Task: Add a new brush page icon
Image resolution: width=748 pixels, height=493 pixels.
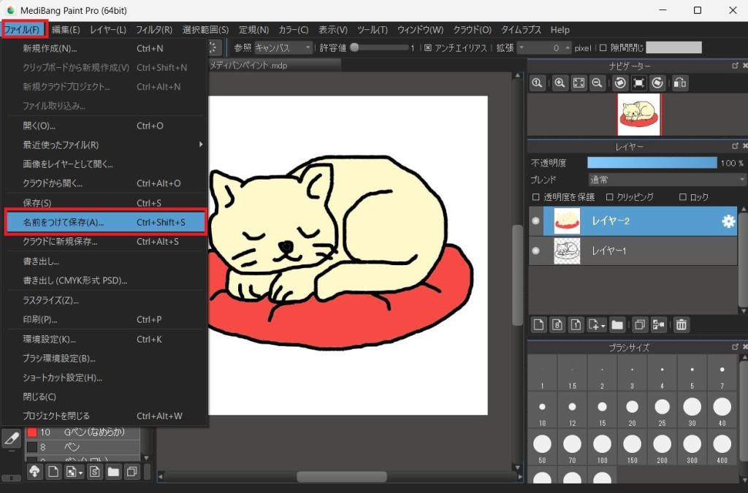Action: click(x=53, y=472)
